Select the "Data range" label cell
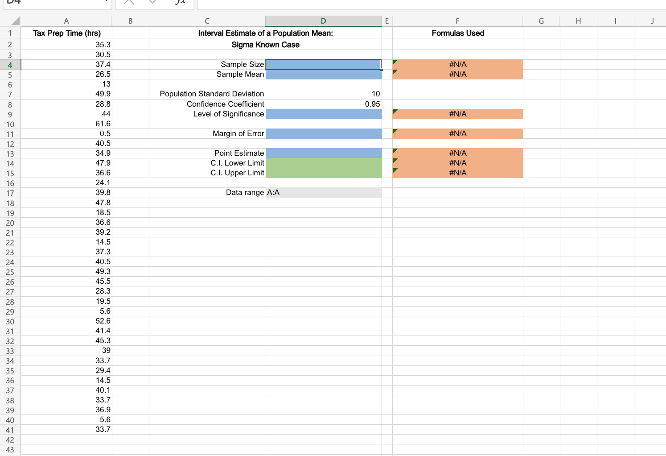Image resolution: width=666 pixels, height=456 pixels. pyautogui.click(x=207, y=192)
